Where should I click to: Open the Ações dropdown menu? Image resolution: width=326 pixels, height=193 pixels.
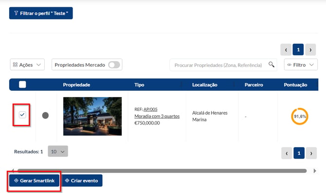27,65
